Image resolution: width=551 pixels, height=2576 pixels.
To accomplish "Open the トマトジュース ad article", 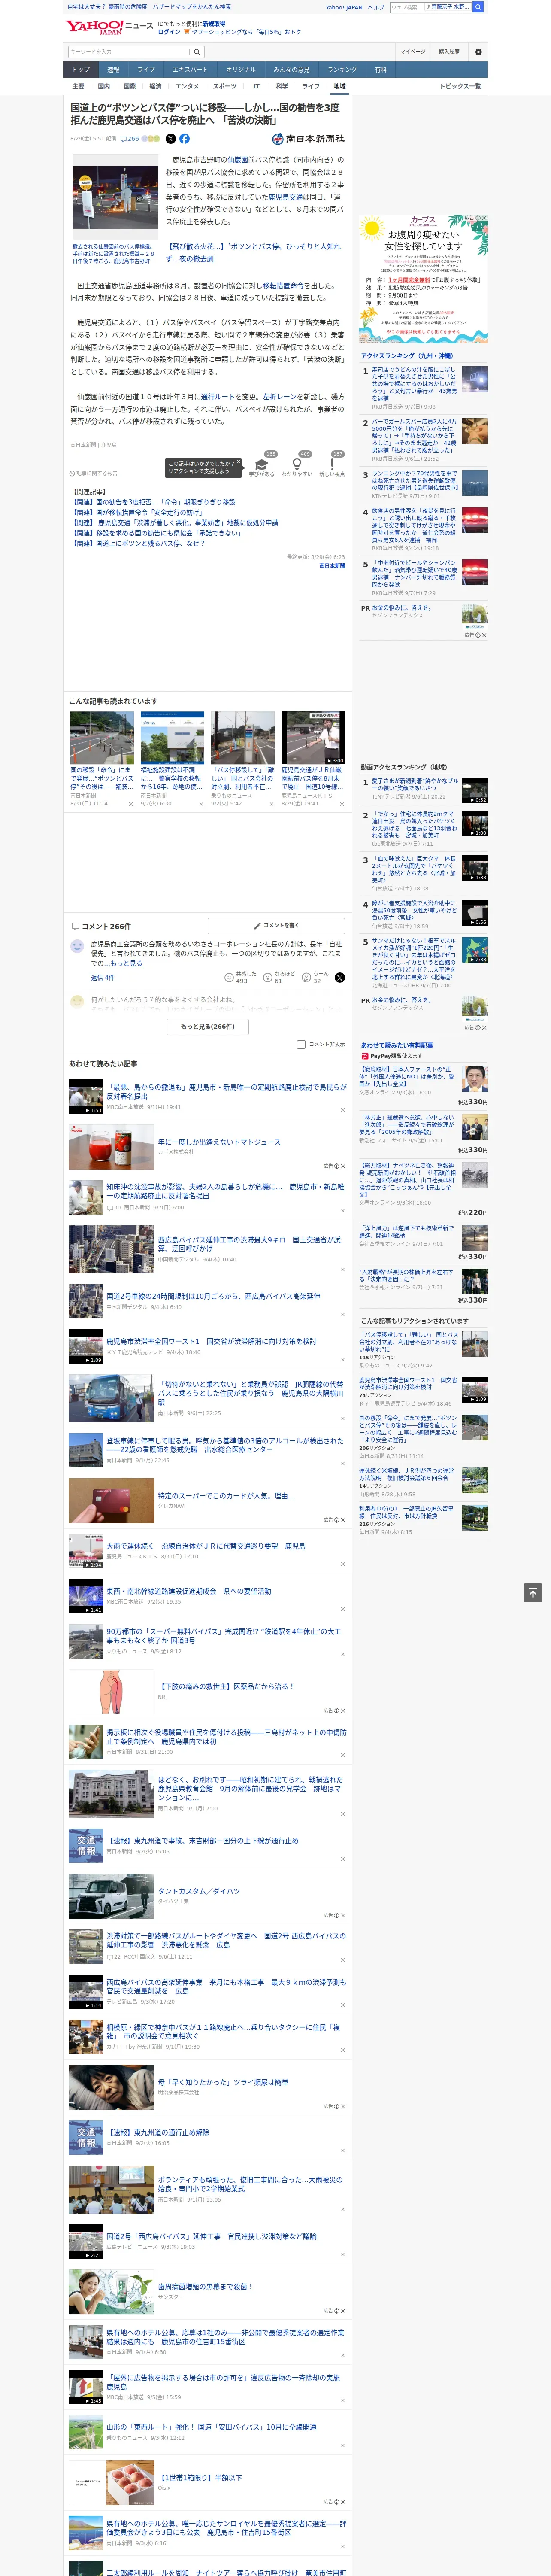I will tap(219, 1141).
